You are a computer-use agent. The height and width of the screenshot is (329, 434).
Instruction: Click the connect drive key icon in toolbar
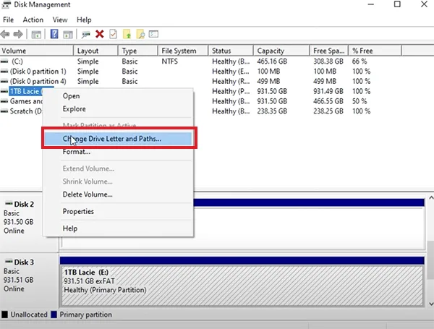(86, 34)
